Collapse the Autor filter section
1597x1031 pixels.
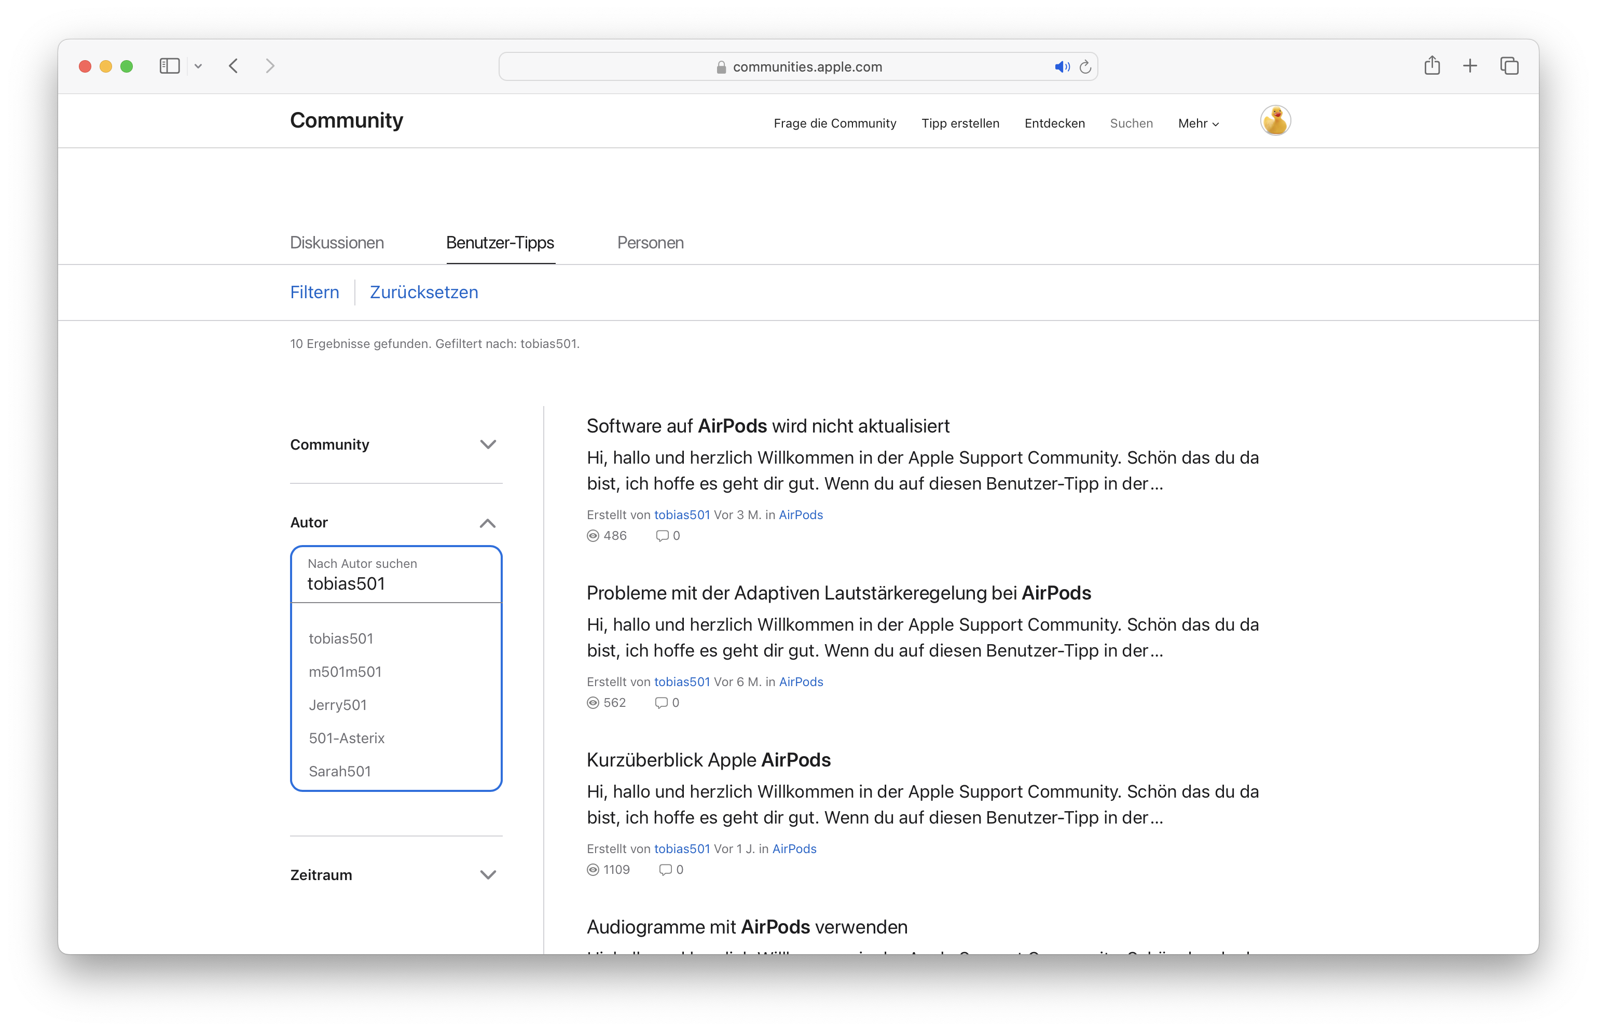pyautogui.click(x=488, y=523)
